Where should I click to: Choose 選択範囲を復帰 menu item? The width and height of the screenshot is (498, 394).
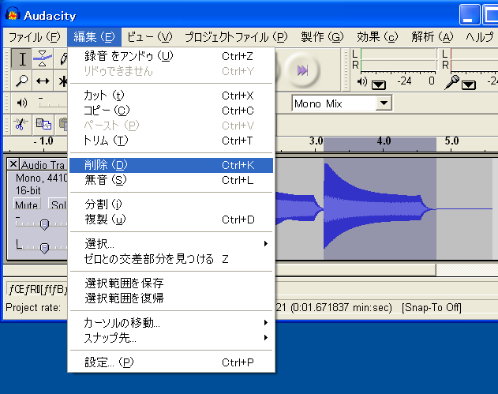[172, 298]
